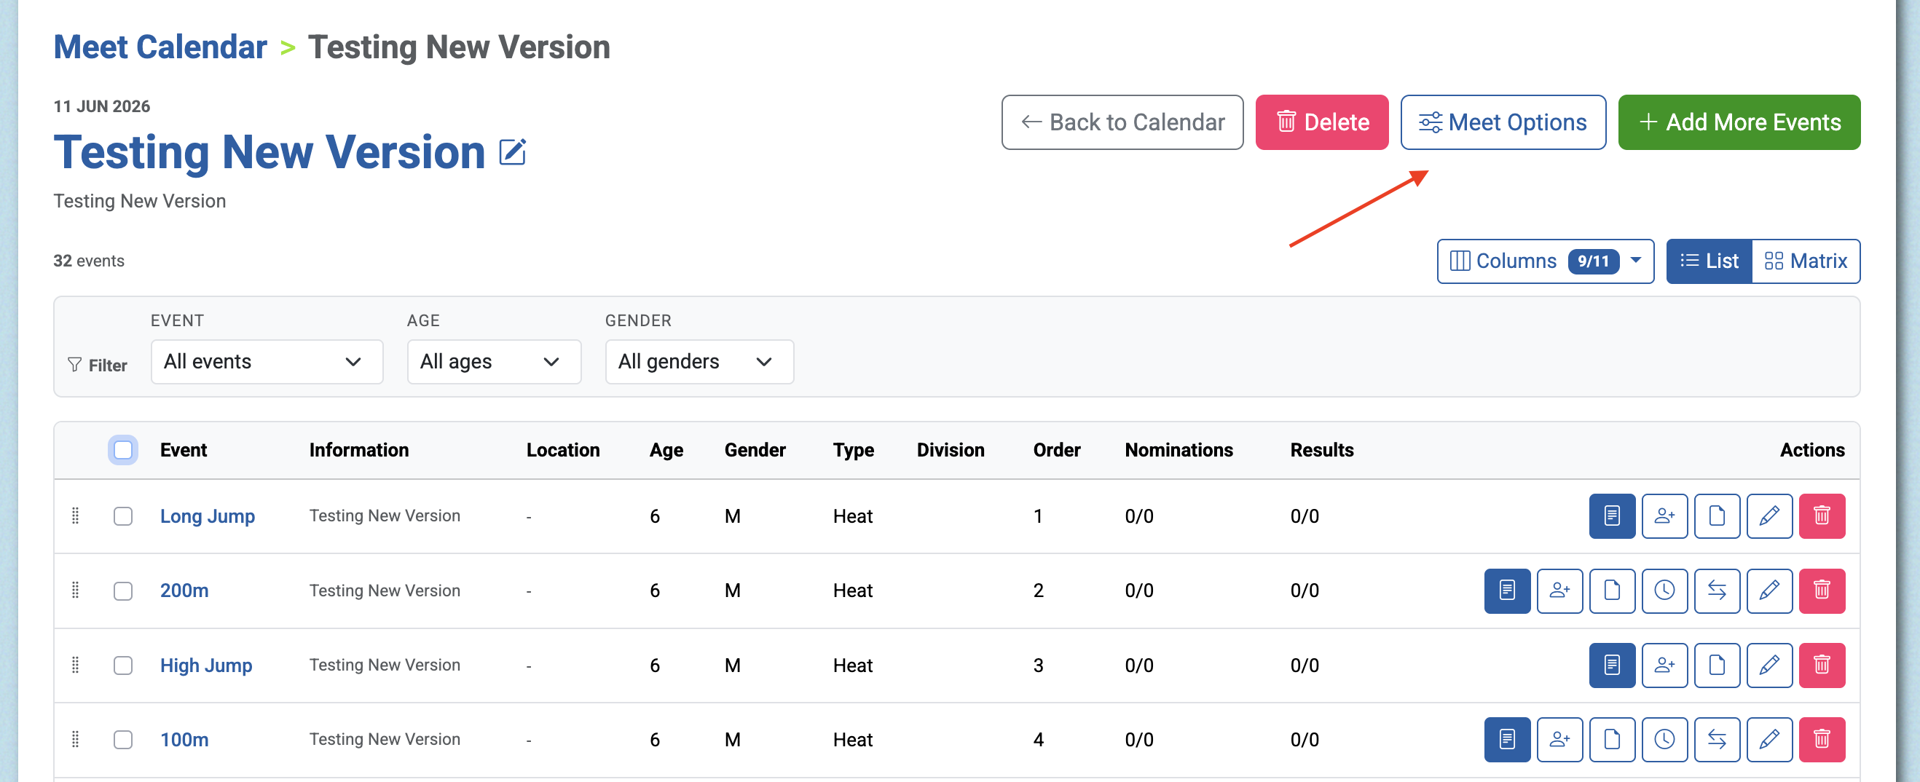Delete the Long Jump event via its trash icon

coord(1822,516)
